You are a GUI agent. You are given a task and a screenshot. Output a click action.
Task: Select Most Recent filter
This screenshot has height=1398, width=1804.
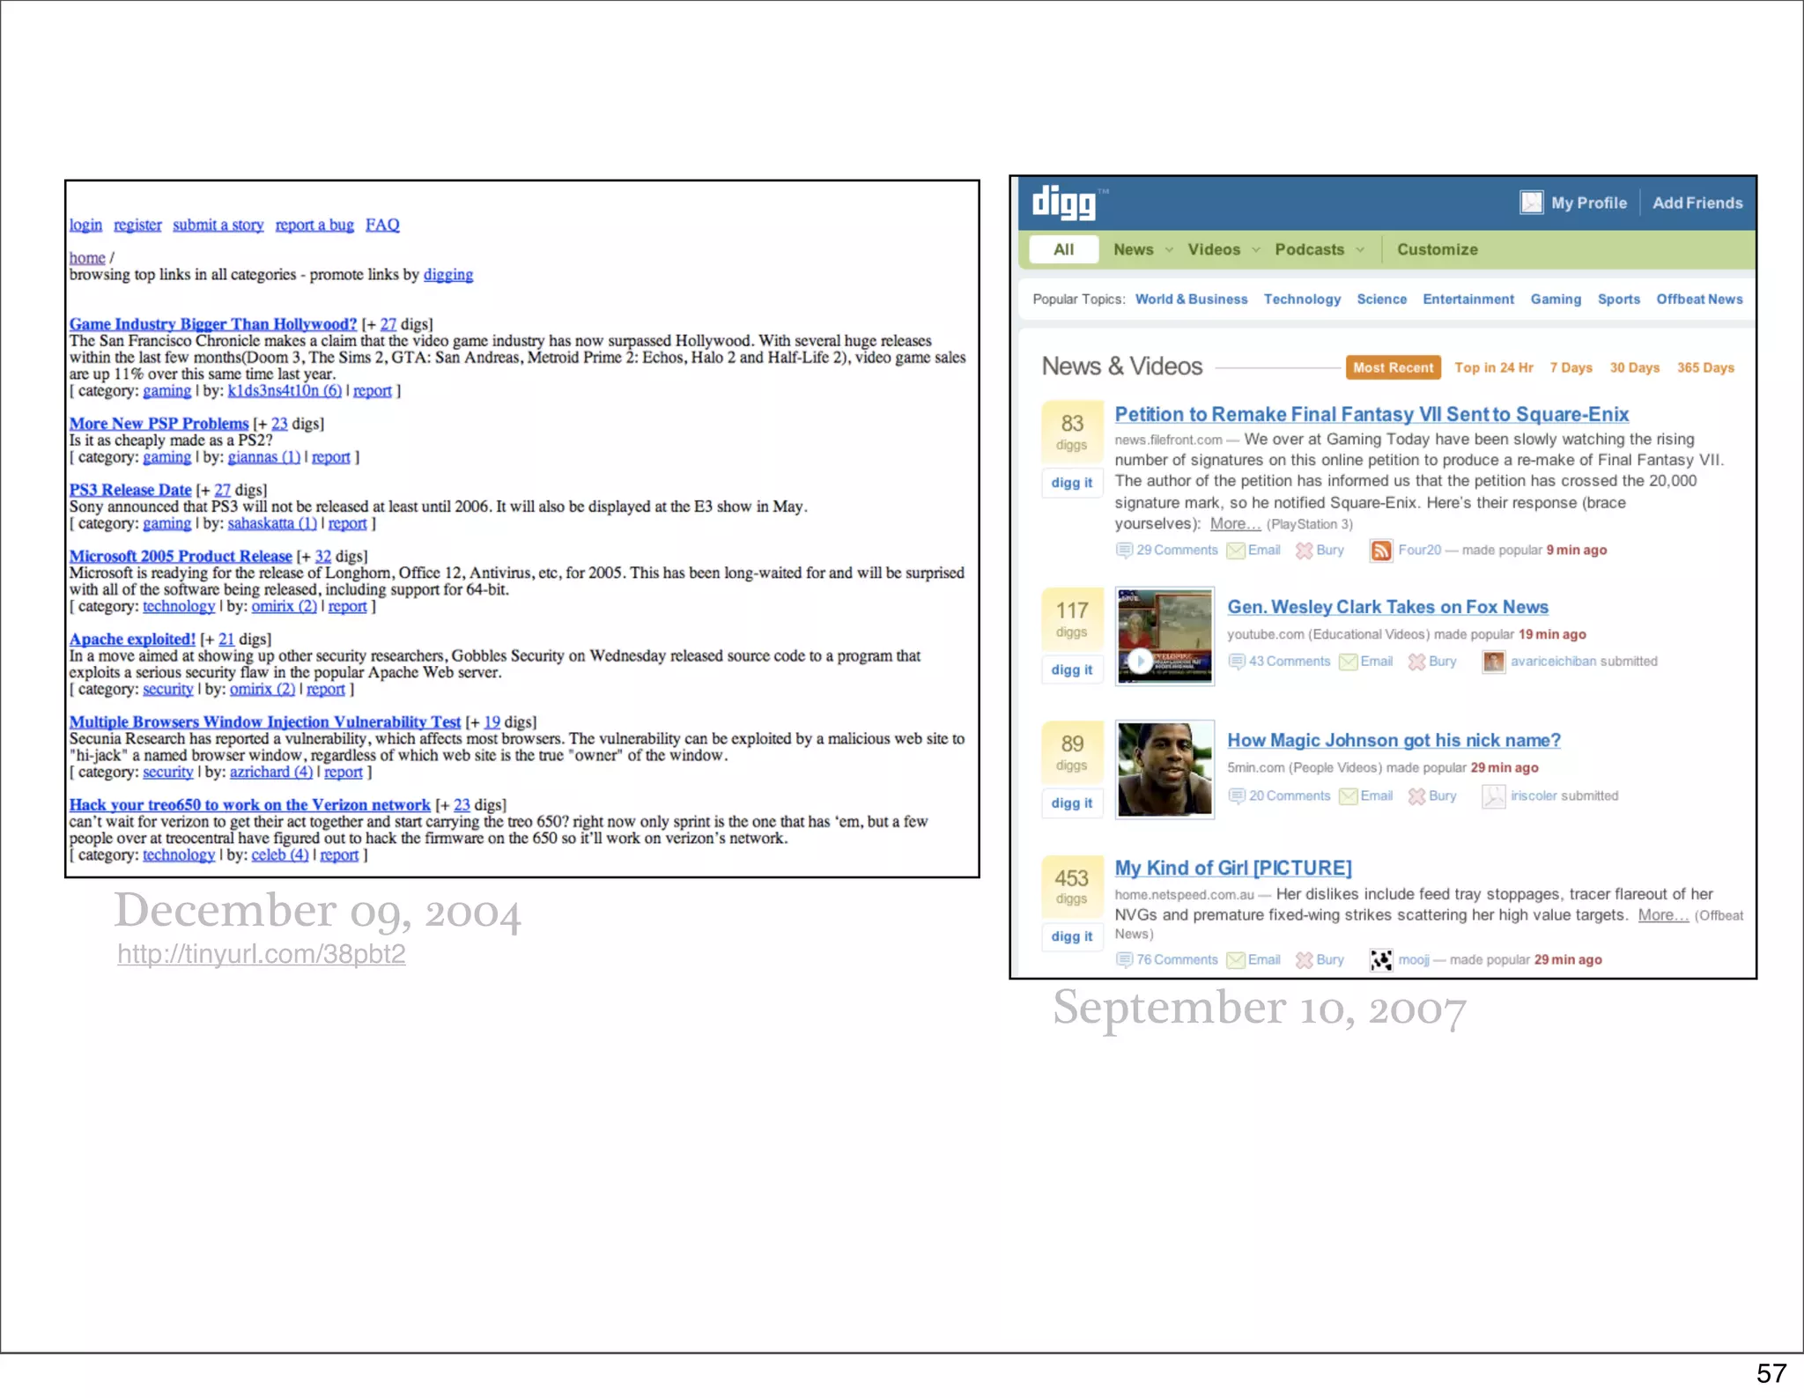(1393, 367)
